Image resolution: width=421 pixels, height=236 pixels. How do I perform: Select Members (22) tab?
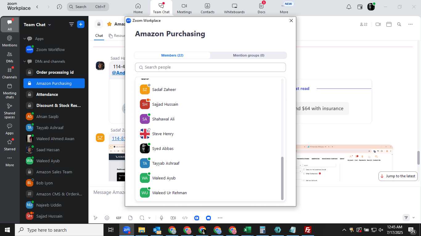pos(172,55)
